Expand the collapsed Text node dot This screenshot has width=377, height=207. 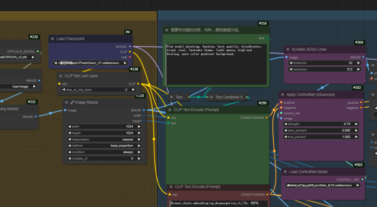[171, 97]
